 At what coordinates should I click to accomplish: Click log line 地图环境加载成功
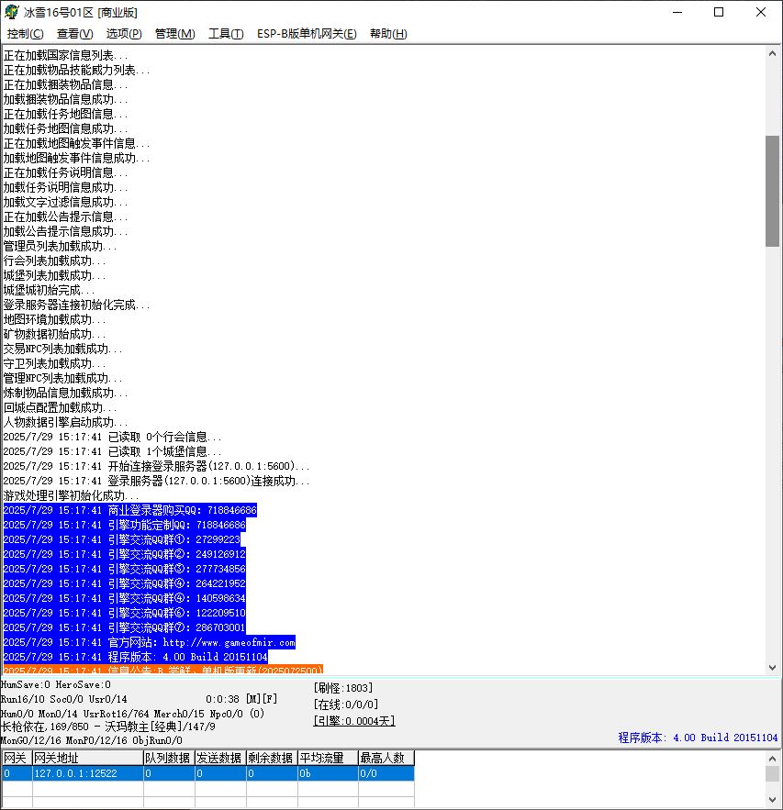pos(54,320)
